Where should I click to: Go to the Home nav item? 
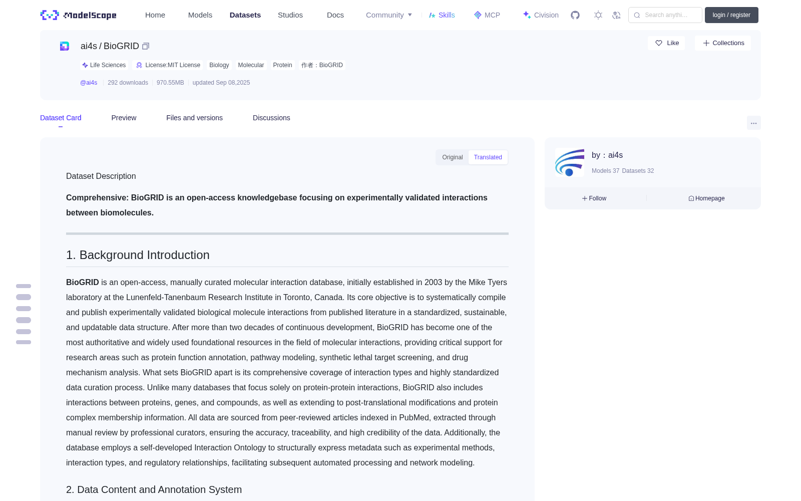click(155, 15)
